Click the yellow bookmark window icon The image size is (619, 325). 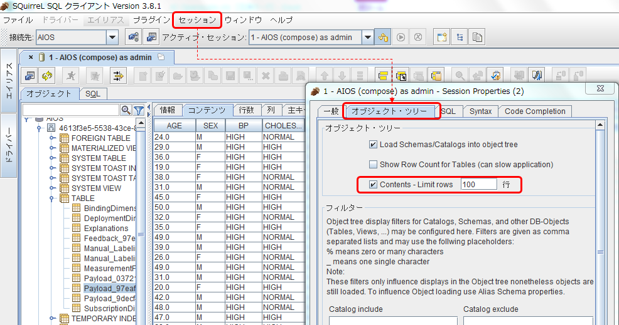(x=384, y=75)
